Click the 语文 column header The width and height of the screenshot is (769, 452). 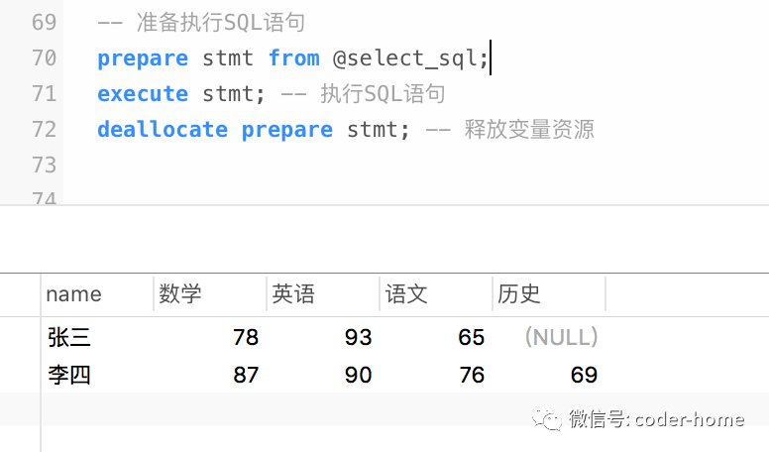[406, 294]
